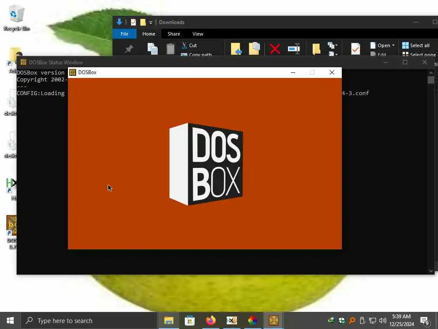Open File Explorer from the taskbar

[x=169, y=320]
